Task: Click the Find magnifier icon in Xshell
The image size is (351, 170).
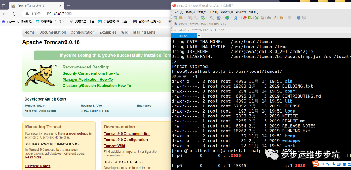Action: pyautogui.click(x=212, y=18)
